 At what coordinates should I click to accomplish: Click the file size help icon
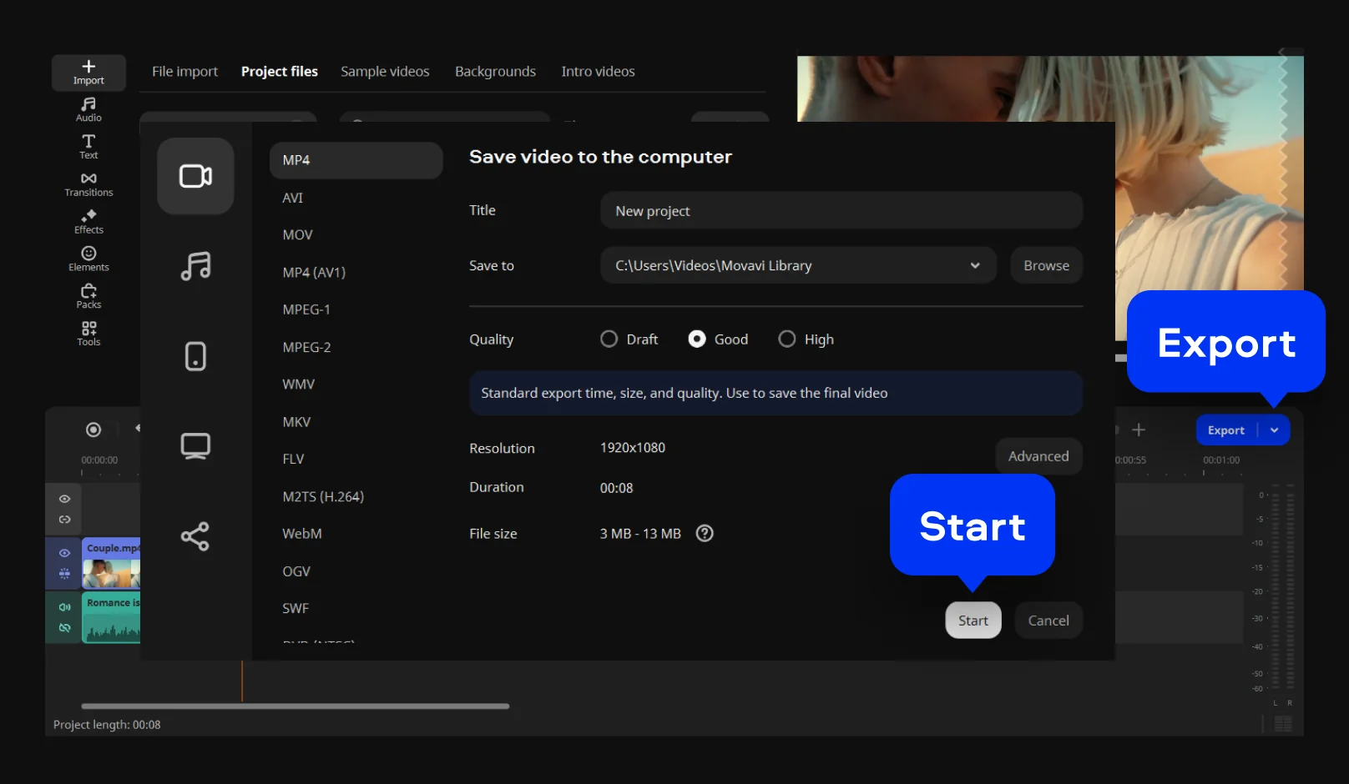pyautogui.click(x=705, y=534)
